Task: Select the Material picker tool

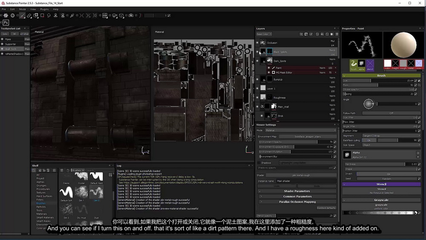Action: (72, 15)
